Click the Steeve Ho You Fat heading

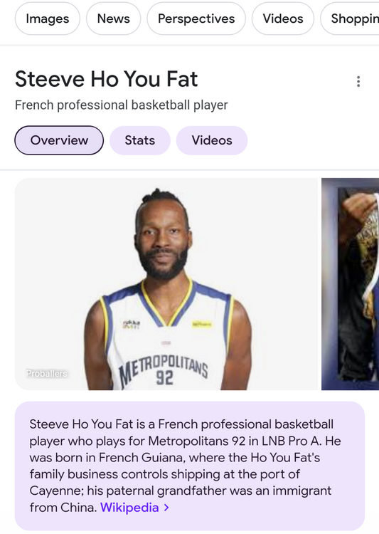(x=106, y=79)
